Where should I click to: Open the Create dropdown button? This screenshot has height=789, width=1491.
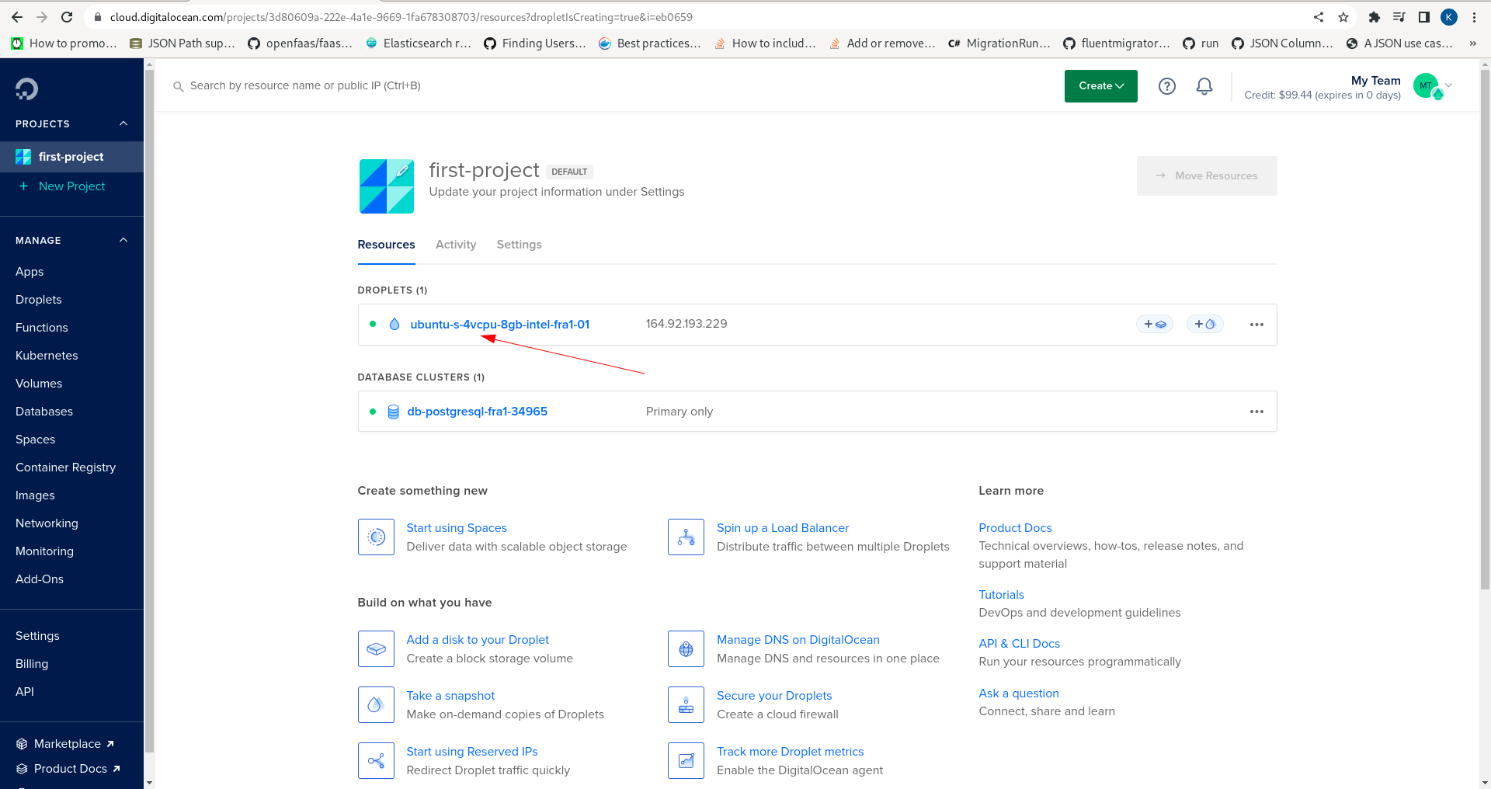point(1100,86)
